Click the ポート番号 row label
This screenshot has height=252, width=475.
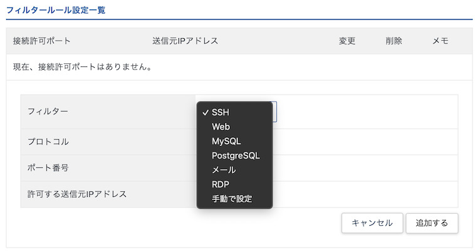coord(48,168)
